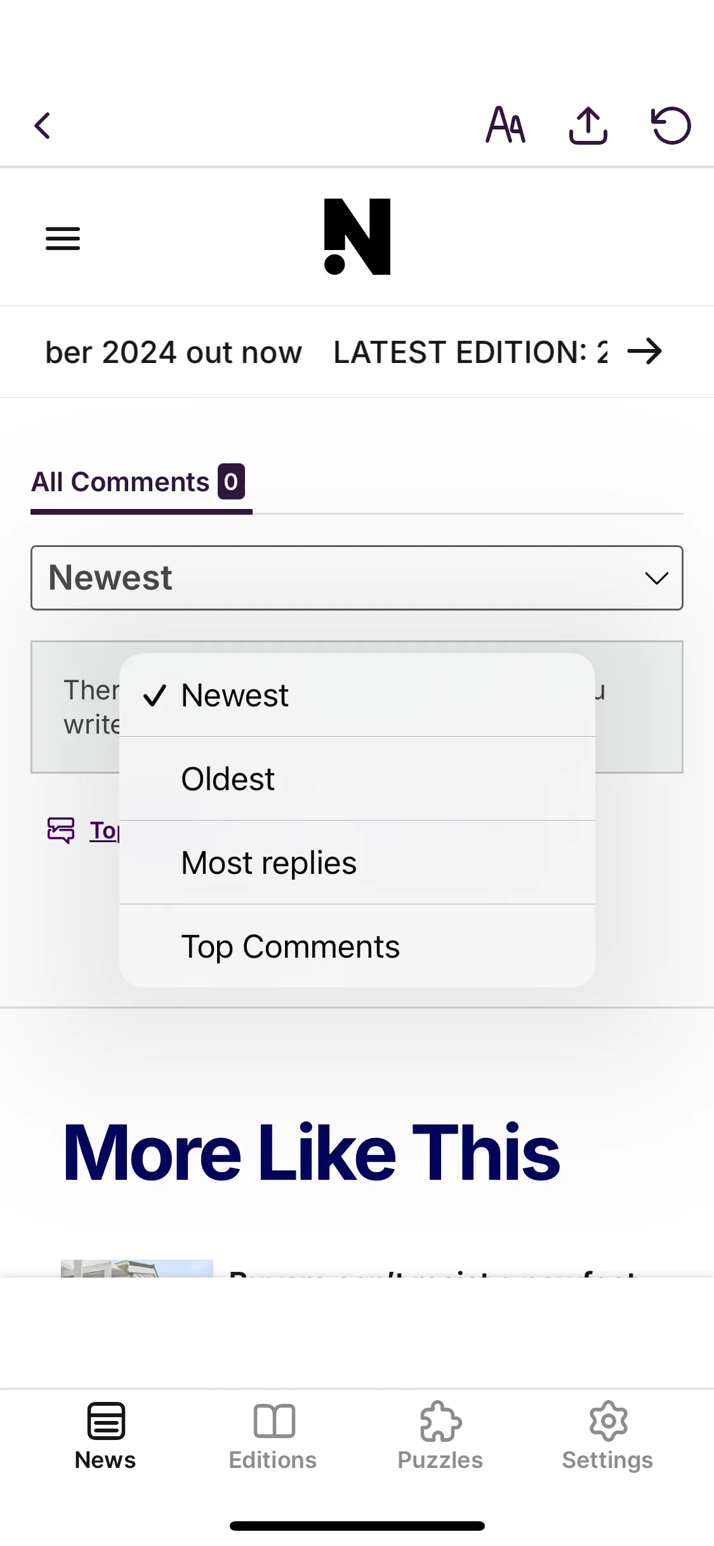Expand the Newest sort dropdown
This screenshot has width=714, height=1546.
[357, 578]
